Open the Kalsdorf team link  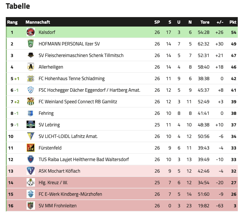[x=47, y=32]
